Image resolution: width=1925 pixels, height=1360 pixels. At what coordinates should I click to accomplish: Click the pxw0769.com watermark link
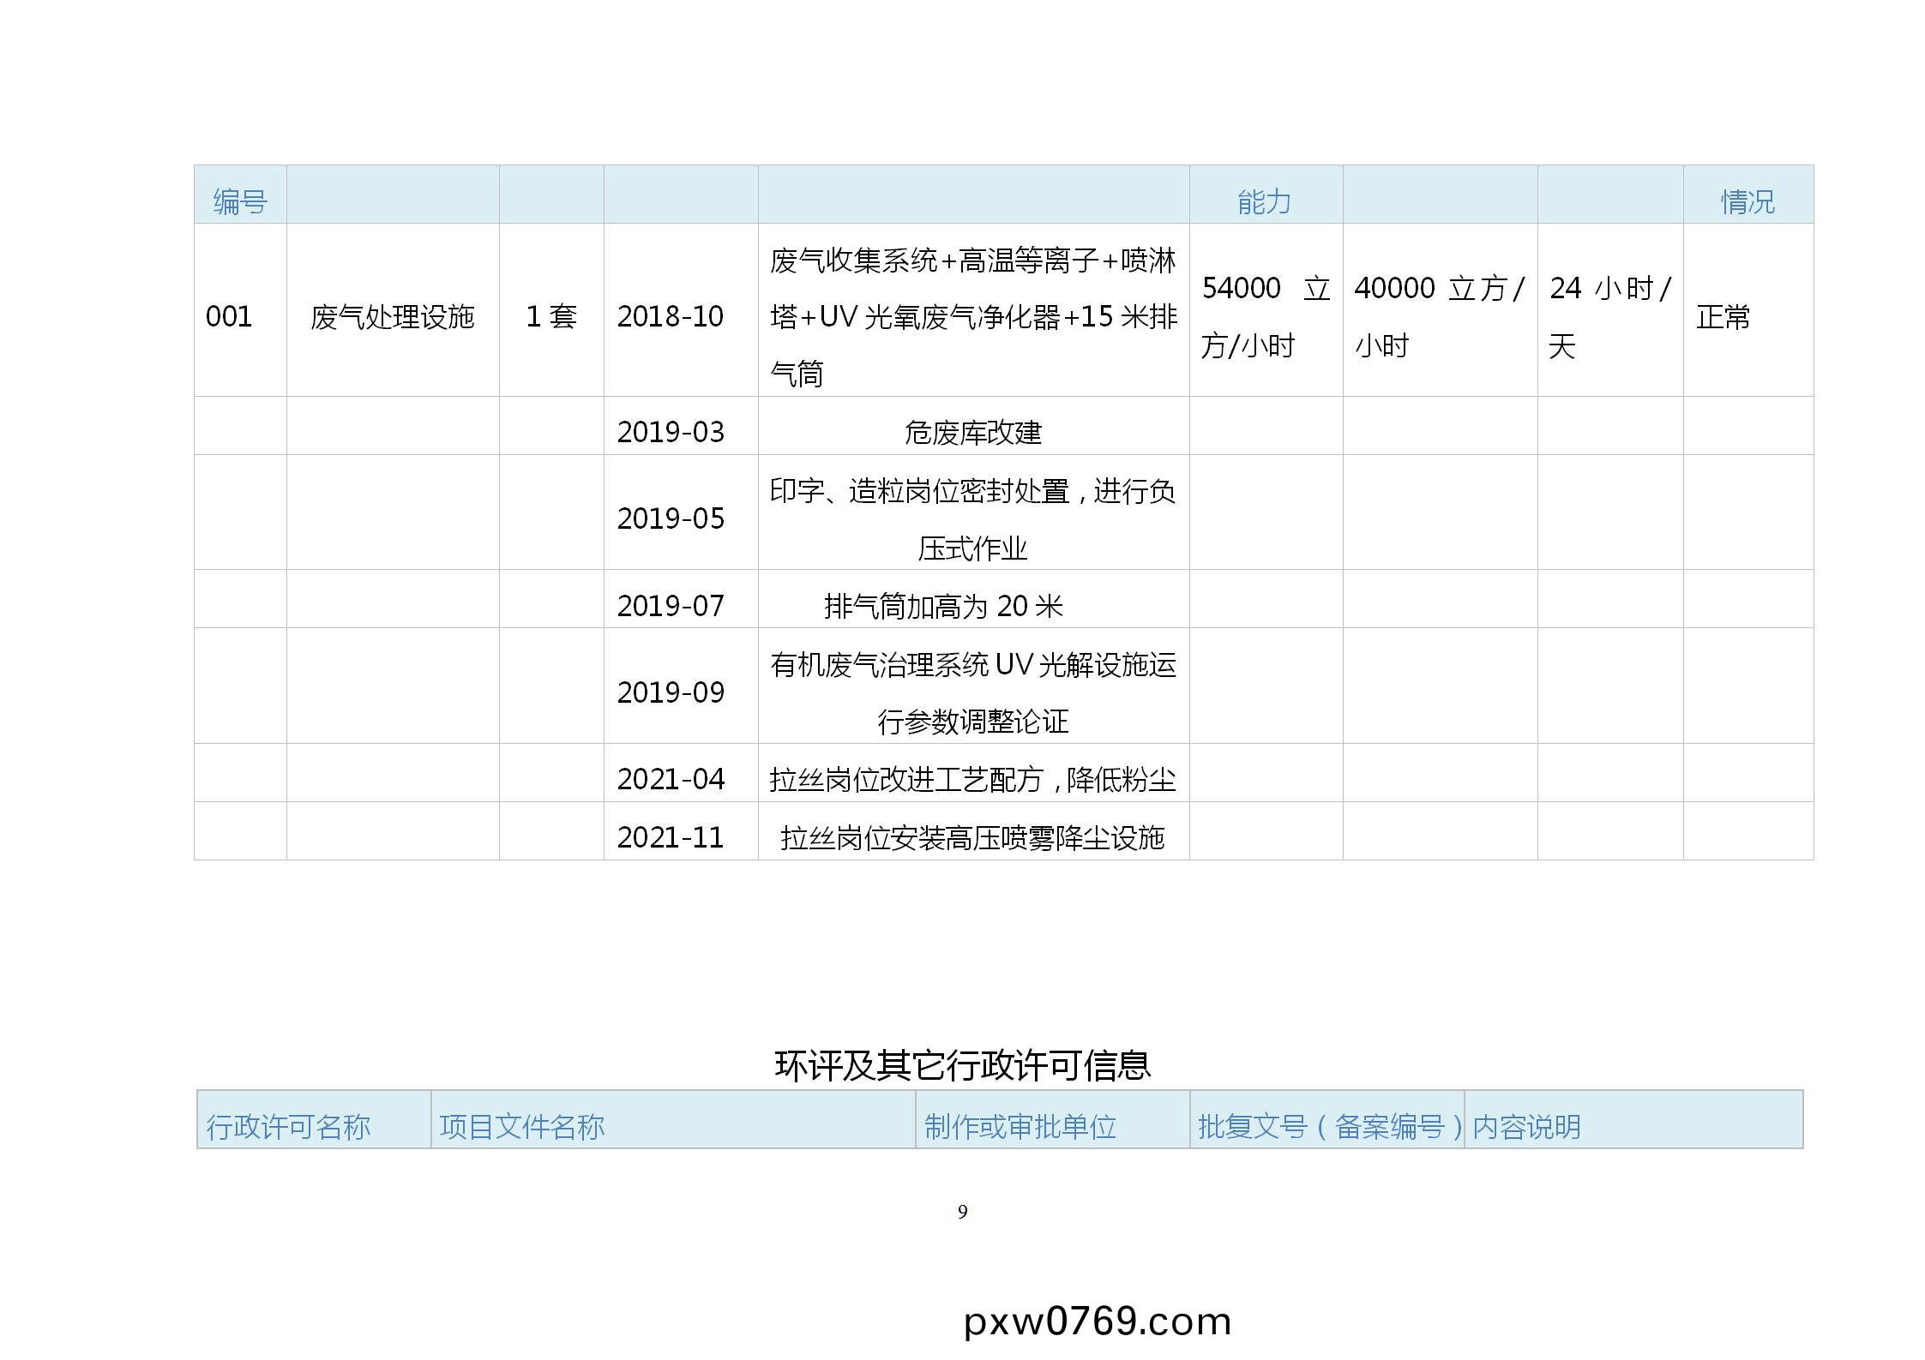pyautogui.click(x=1097, y=1321)
